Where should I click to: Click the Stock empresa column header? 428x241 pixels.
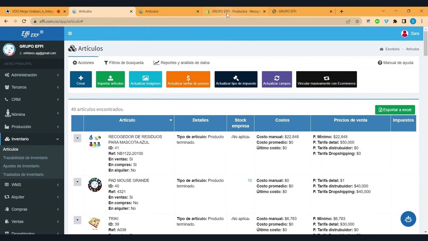tap(240, 123)
